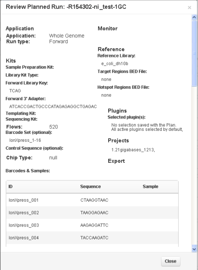The height and width of the screenshot is (270, 198).
Task: Click the 1.21gigabases_1213 project name
Action: coord(133,150)
